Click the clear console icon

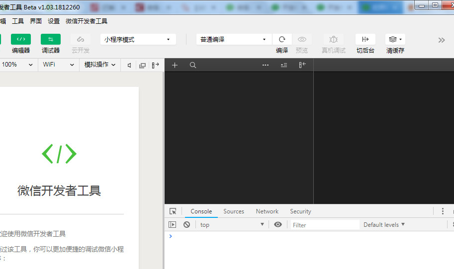(187, 224)
